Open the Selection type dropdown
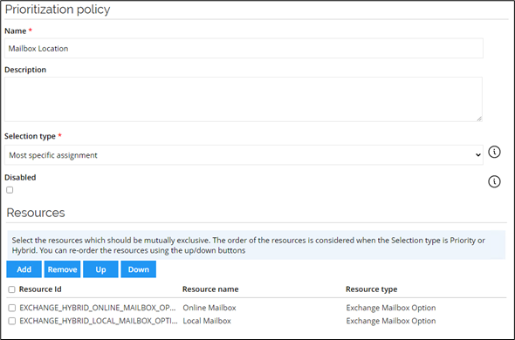 [x=244, y=155]
